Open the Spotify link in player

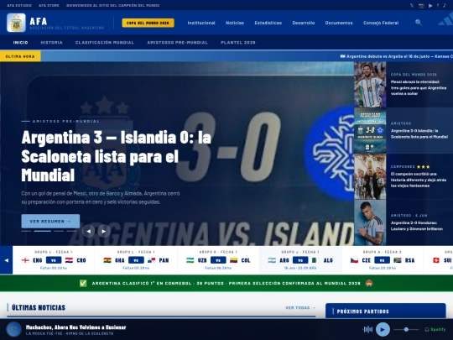pyautogui.click(x=435, y=329)
